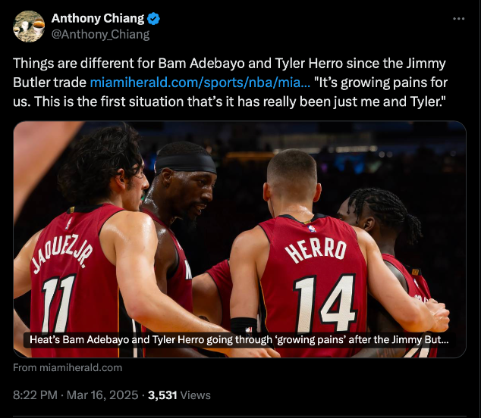The width and height of the screenshot is (481, 418).
Task: Open the three-dot more options menu
Action: (x=458, y=19)
